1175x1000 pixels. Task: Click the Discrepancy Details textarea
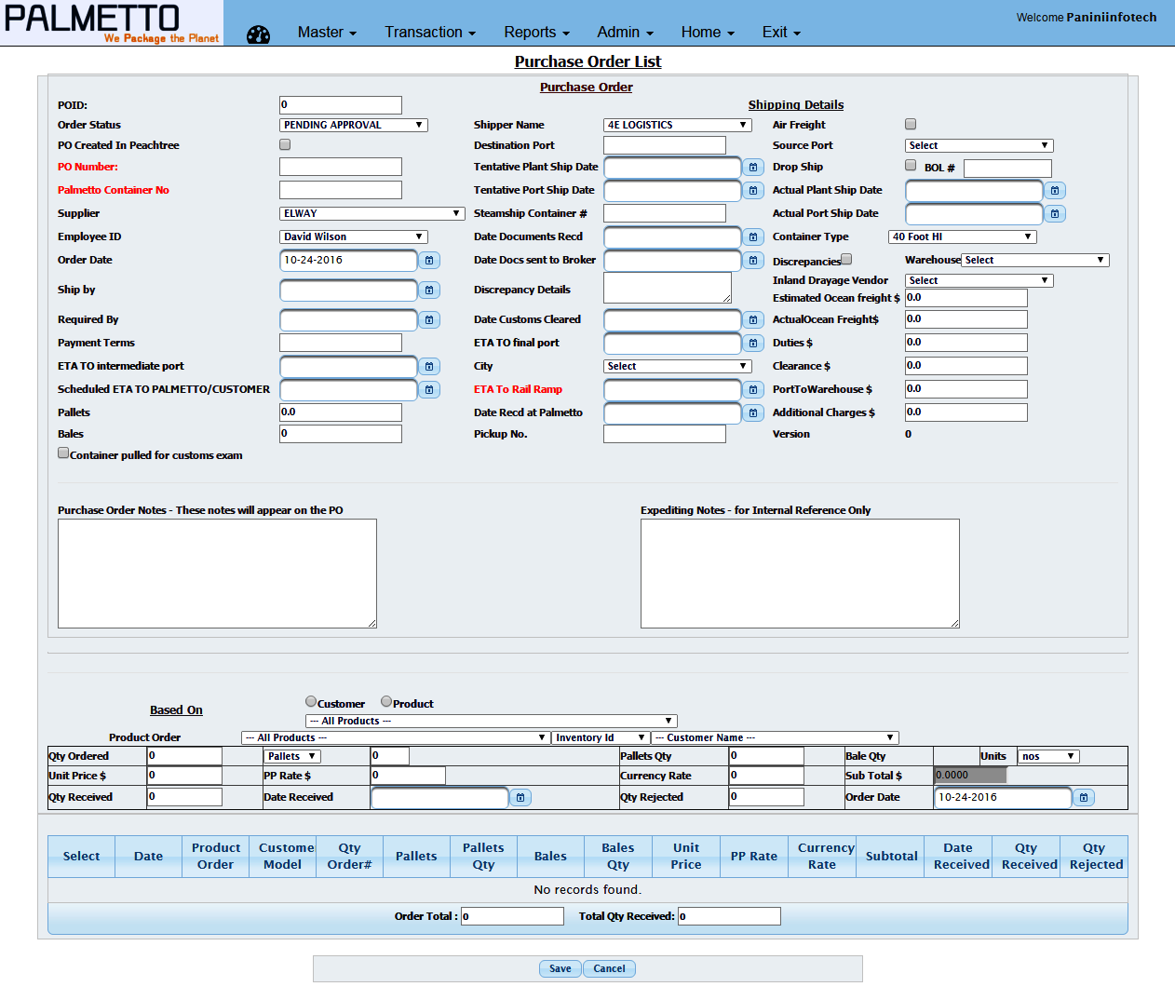coord(668,288)
